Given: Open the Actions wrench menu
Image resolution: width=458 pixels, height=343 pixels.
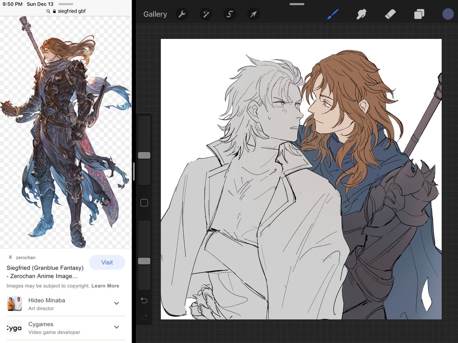Looking at the screenshot, I should coord(182,14).
